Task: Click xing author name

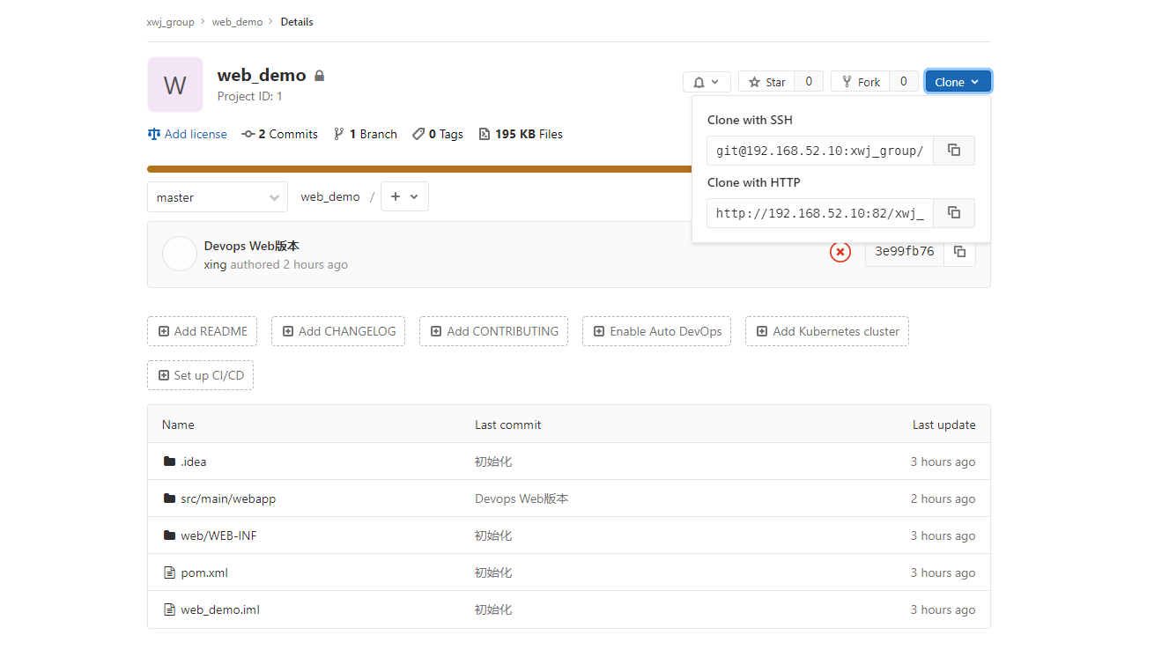Action: coord(215,264)
